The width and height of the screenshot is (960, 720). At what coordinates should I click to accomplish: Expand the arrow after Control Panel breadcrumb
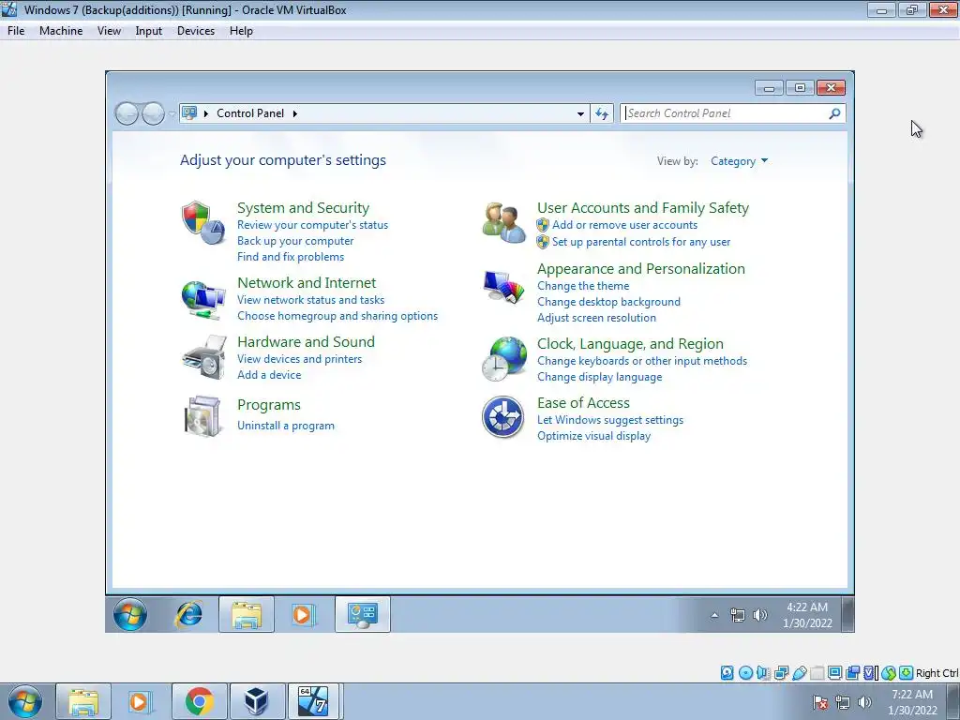[x=295, y=113]
